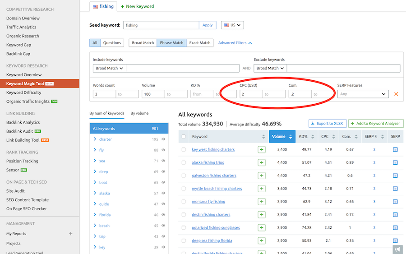Switch to the Questions filter tab
Image resolution: width=406 pixels, height=254 pixels.
[112, 43]
